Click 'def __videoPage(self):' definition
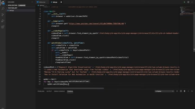 click(x=58, y=31)
